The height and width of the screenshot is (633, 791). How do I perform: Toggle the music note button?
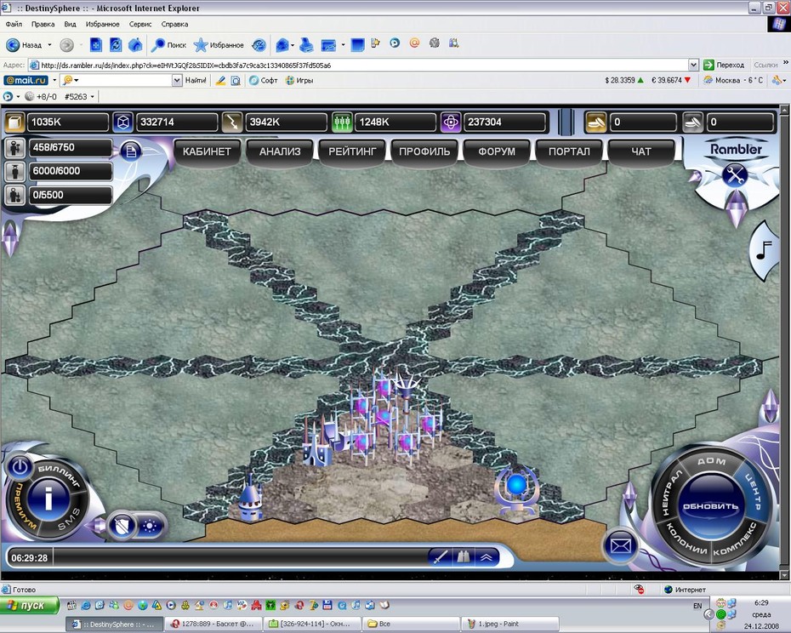pyautogui.click(x=763, y=250)
